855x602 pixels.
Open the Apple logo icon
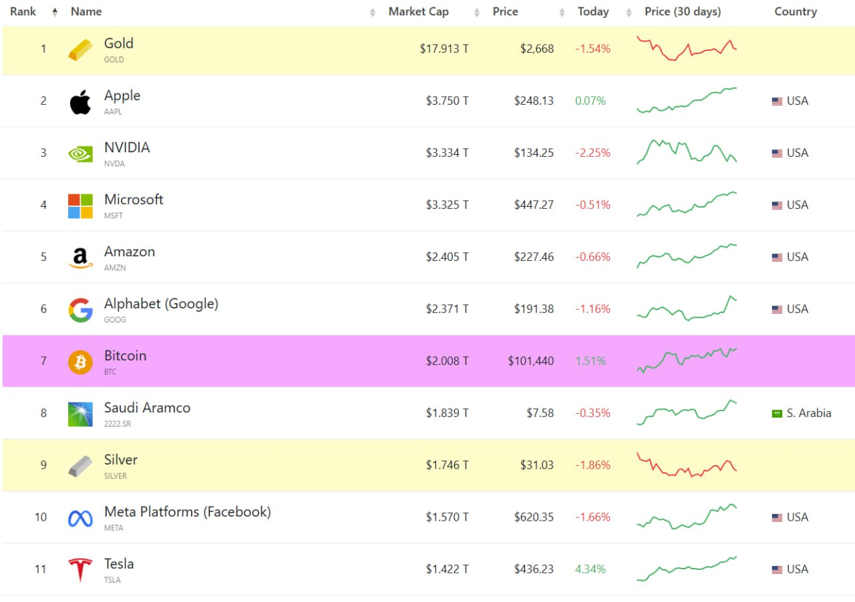[80, 102]
